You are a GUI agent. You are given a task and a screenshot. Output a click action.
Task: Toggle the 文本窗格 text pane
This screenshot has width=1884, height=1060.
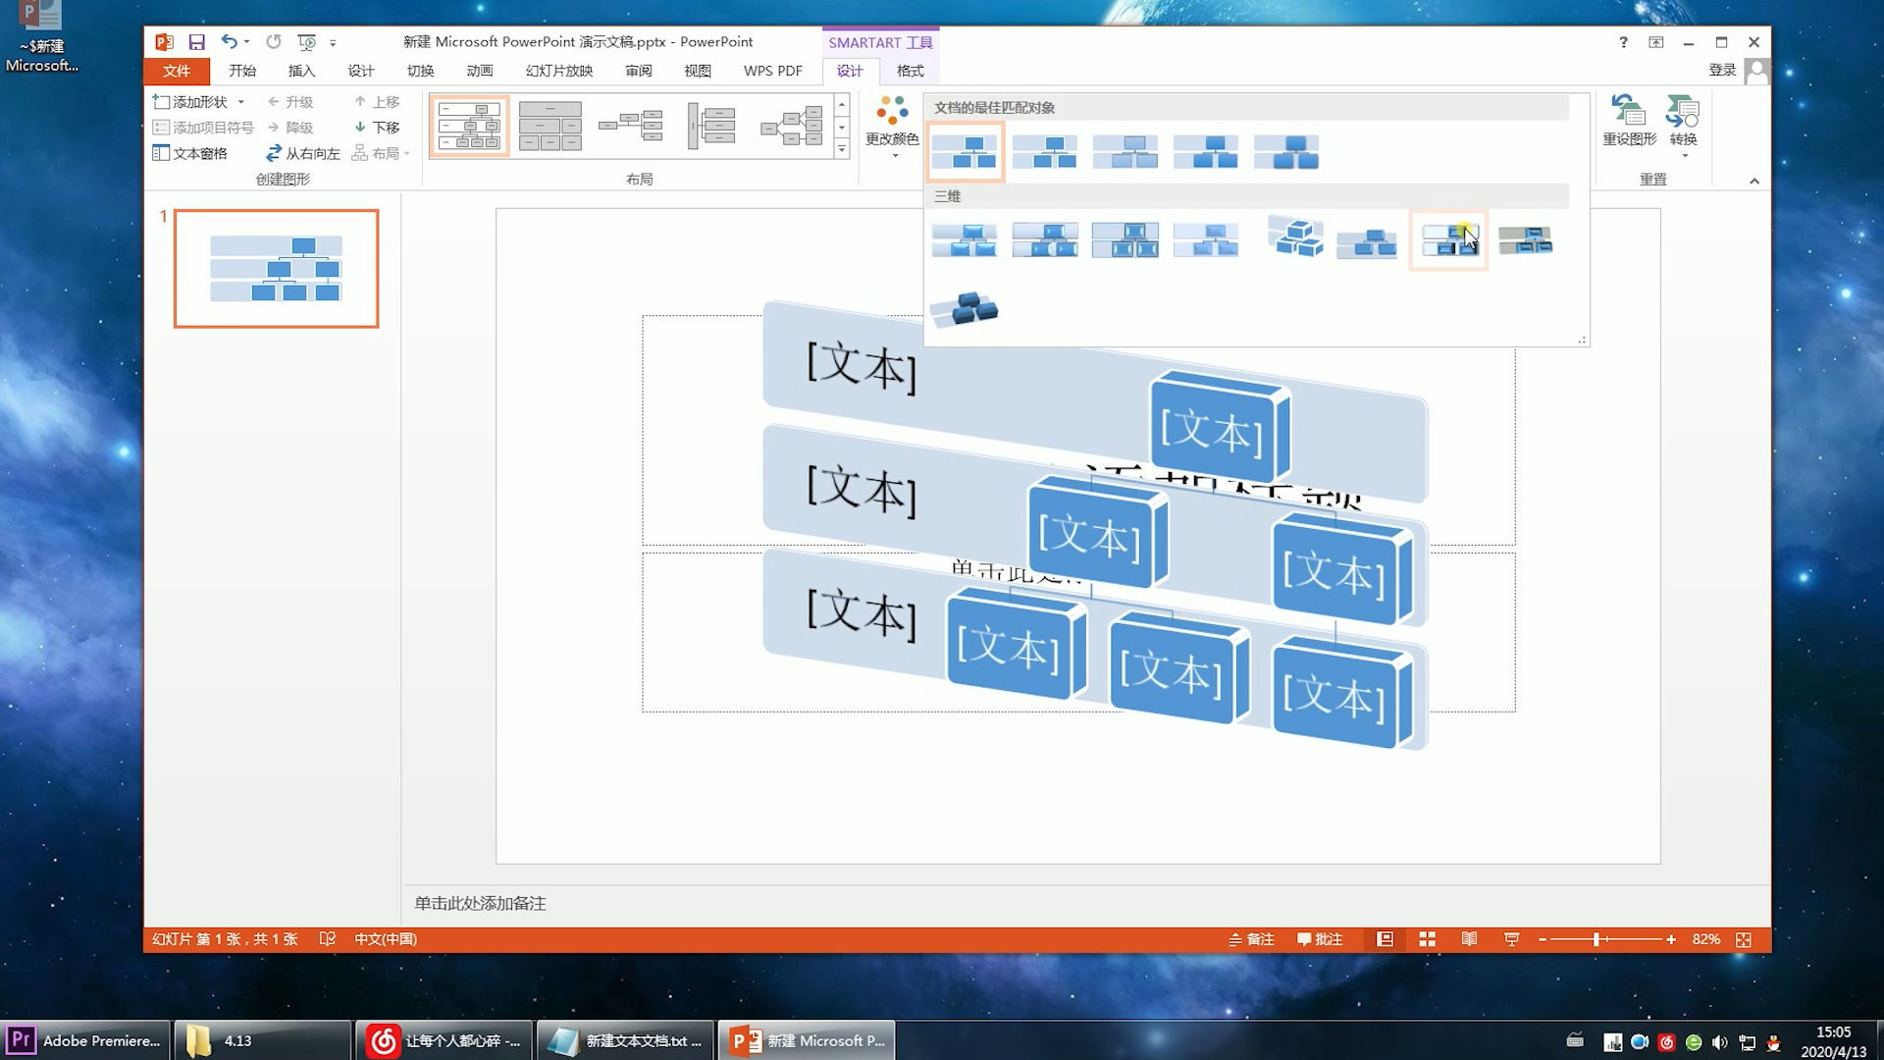190,153
